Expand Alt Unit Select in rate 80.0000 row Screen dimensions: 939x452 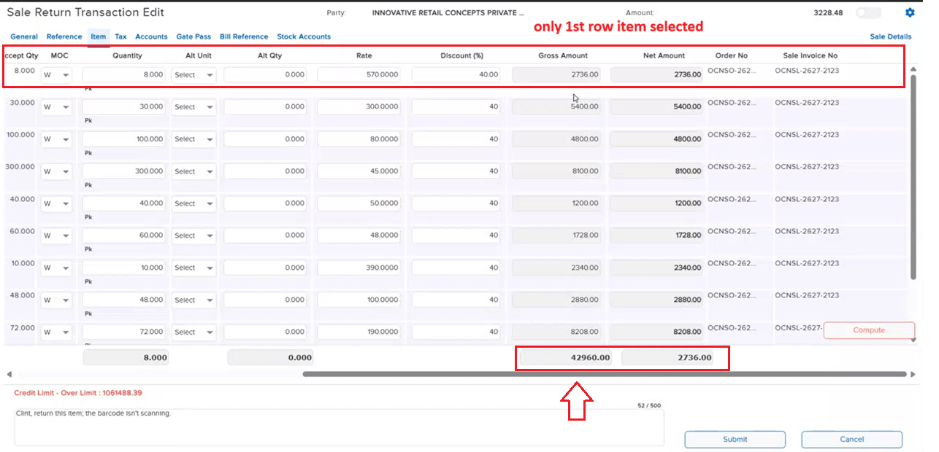coord(193,139)
